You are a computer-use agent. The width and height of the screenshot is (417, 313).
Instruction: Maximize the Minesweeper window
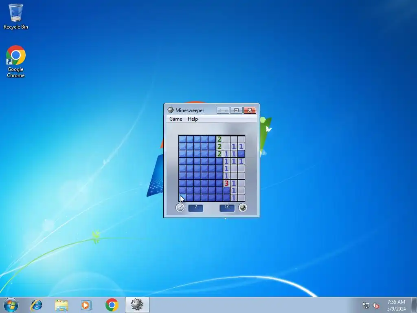[236, 110]
